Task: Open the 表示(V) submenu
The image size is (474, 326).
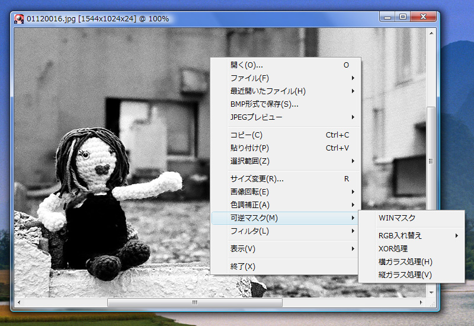Action: (x=286, y=248)
